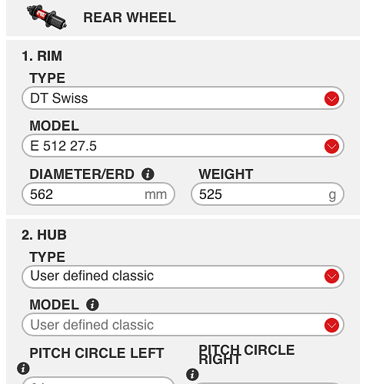Open rim MODEL dropdown showing E 512 27.5
The height and width of the screenshot is (384, 366).
coord(183,146)
